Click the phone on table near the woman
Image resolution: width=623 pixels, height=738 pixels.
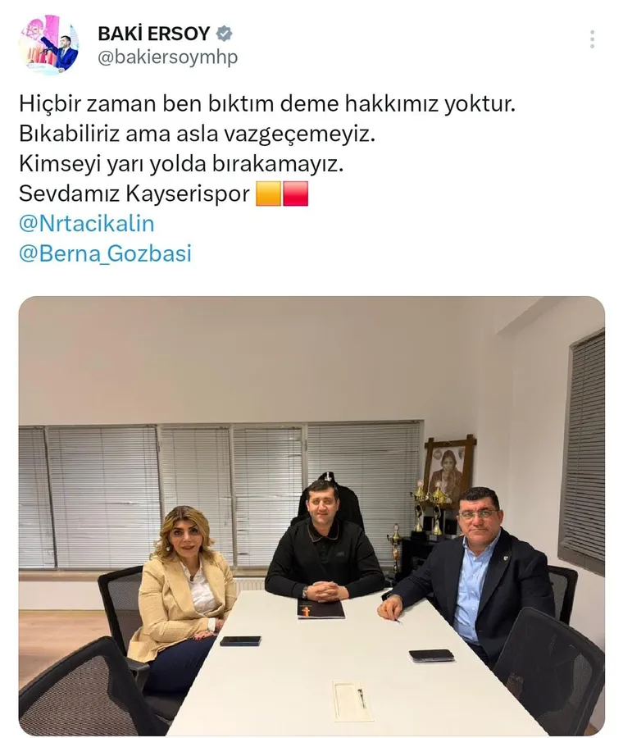pos(240,641)
